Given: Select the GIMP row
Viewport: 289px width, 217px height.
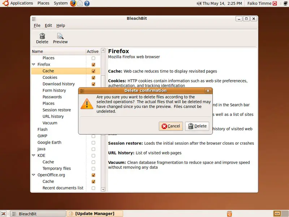Looking at the screenshot, I should tap(66, 136).
